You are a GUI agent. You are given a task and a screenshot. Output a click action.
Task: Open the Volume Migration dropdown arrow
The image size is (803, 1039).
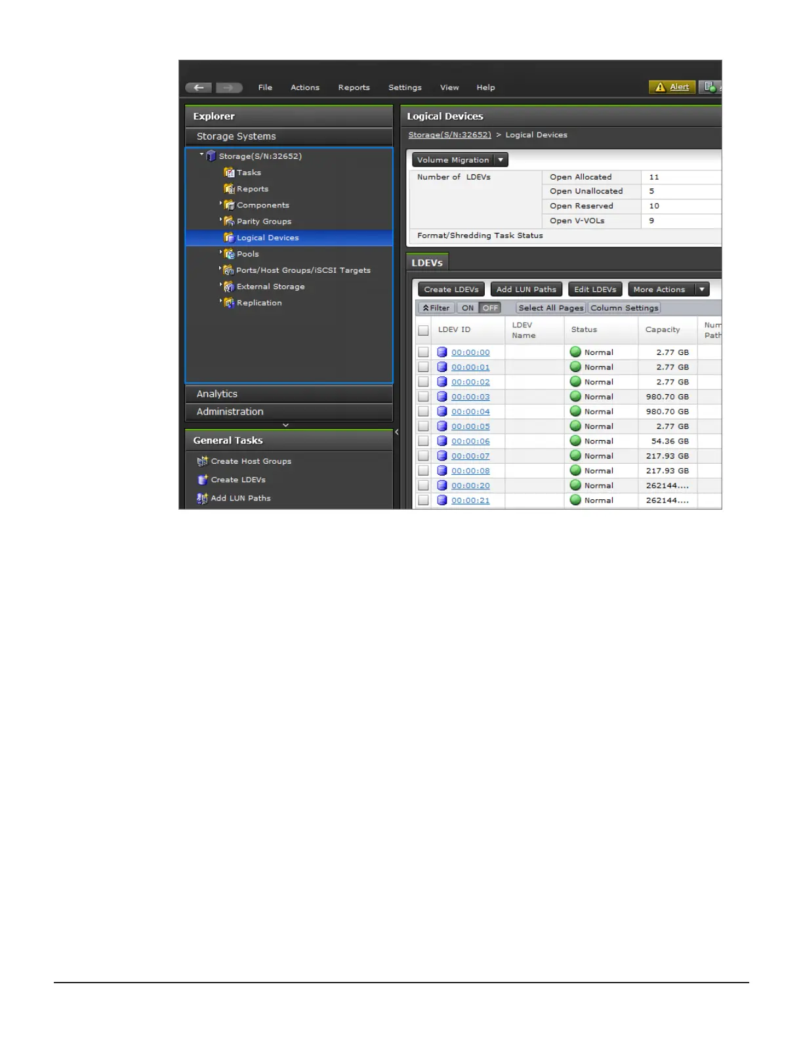pyautogui.click(x=501, y=159)
